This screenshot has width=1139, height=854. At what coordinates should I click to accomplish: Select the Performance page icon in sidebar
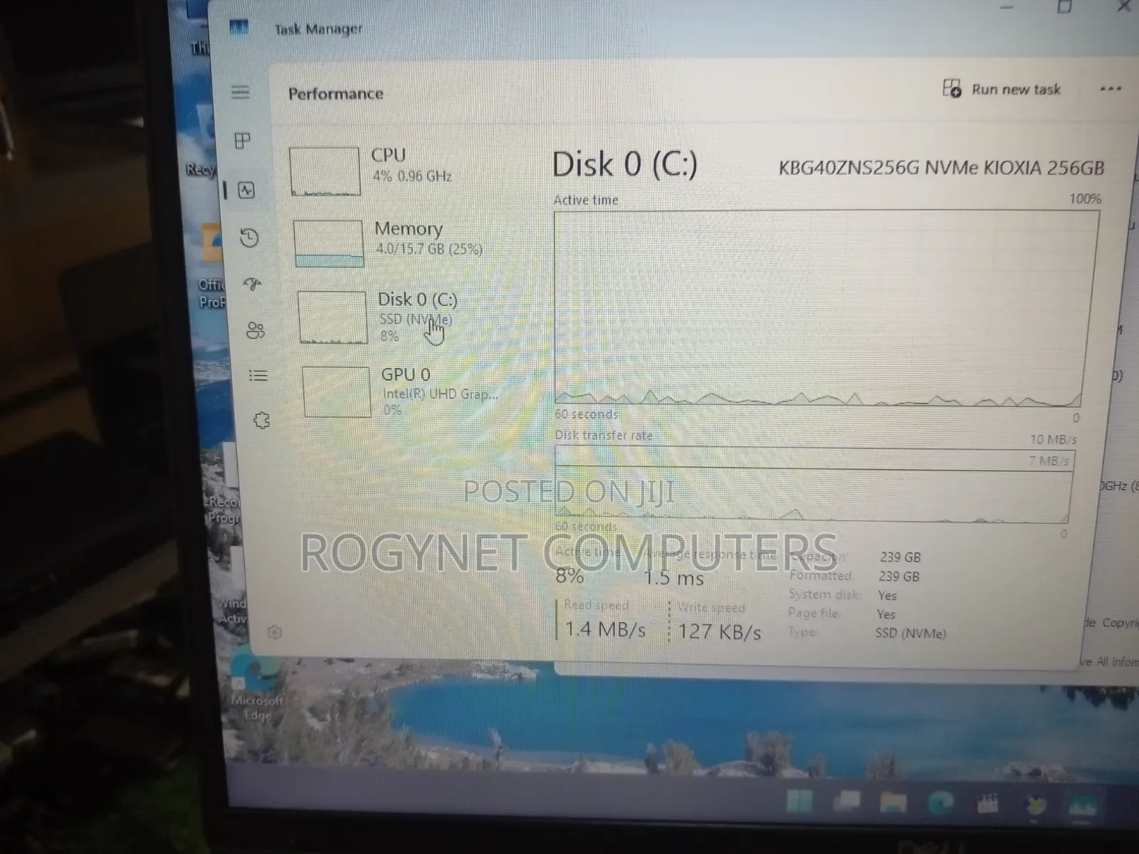click(246, 190)
